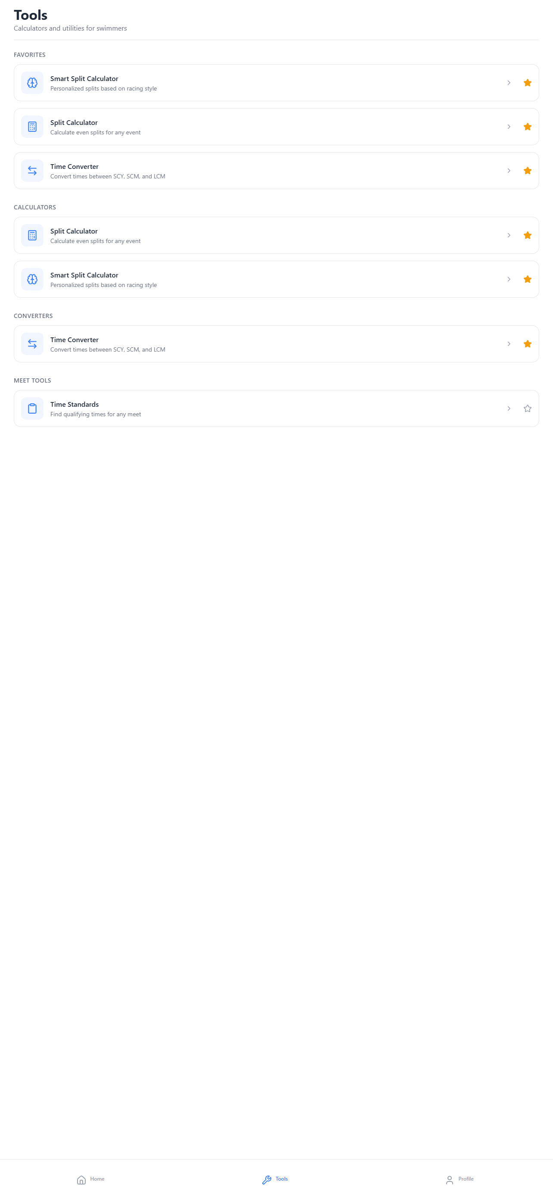Favorite the Time Standards tool
Image resolution: width=553 pixels, height=1197 pixels.
tap(528, 408)
